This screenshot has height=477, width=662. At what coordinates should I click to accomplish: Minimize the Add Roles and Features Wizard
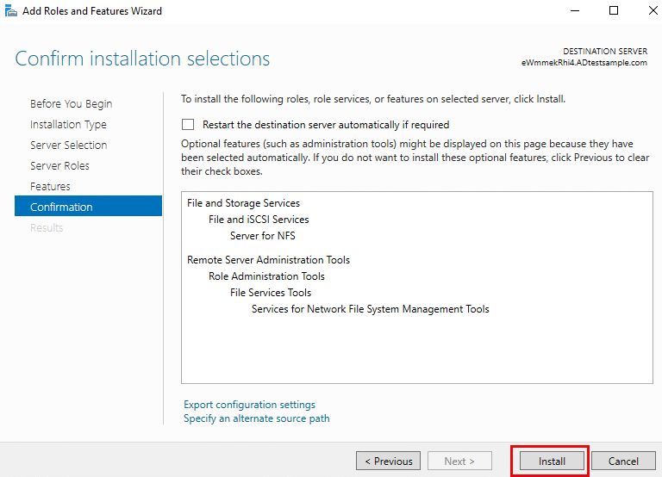(574, 11)
